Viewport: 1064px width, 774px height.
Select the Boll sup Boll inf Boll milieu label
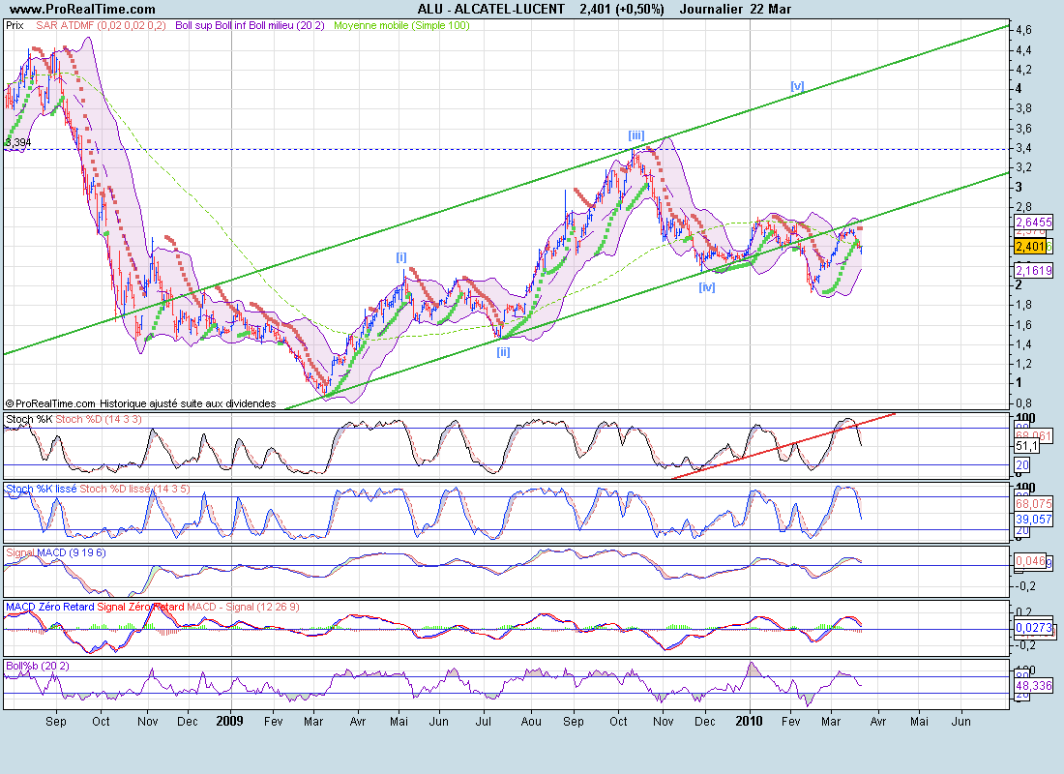(250, 25)
